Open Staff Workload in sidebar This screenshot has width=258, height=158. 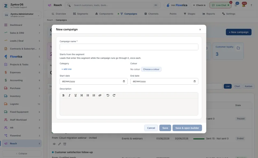22,120
